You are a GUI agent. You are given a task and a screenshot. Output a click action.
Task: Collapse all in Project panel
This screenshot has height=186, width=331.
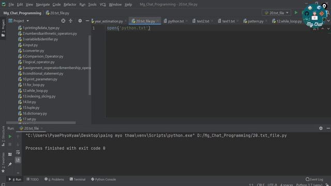(x=70, y=21)
